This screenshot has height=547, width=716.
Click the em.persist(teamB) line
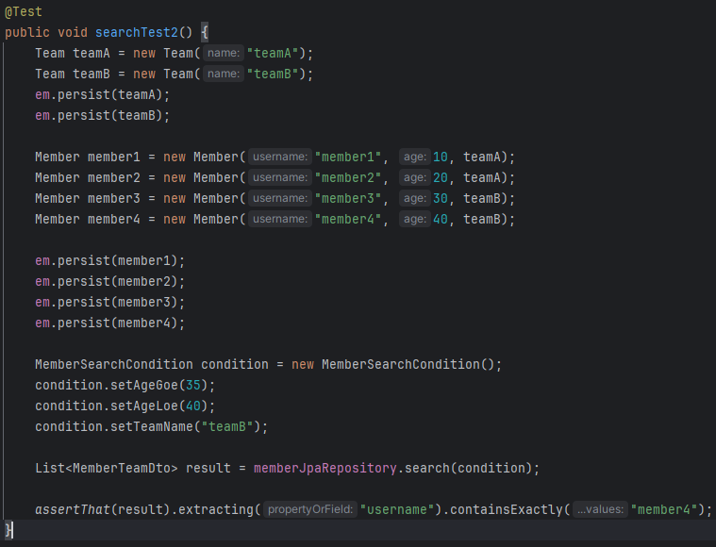point(102,115)
